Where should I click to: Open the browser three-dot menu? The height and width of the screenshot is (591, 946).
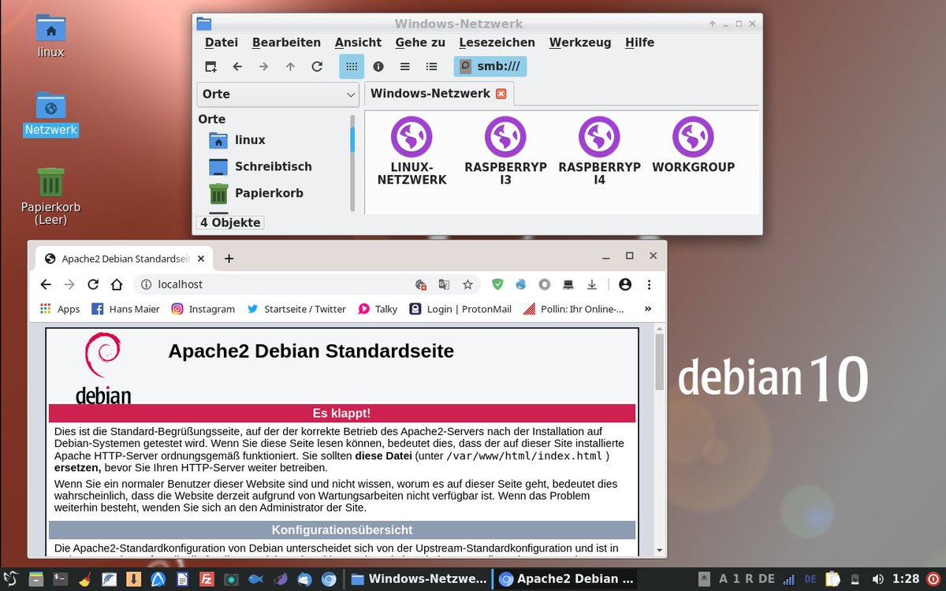click(x=649, y=284)
